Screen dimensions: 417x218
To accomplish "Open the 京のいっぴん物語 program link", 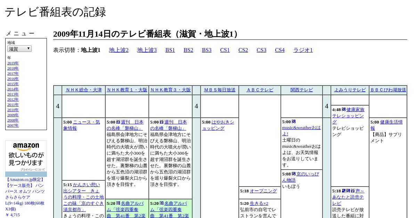I will click(301, 177).
